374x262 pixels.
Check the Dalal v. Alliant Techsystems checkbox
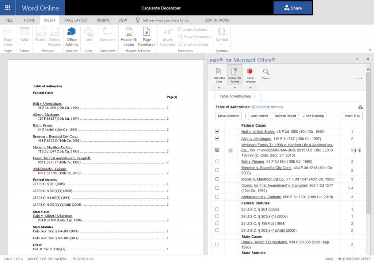217,244
